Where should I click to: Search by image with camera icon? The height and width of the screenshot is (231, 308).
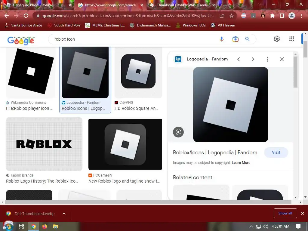coord(235,39)
